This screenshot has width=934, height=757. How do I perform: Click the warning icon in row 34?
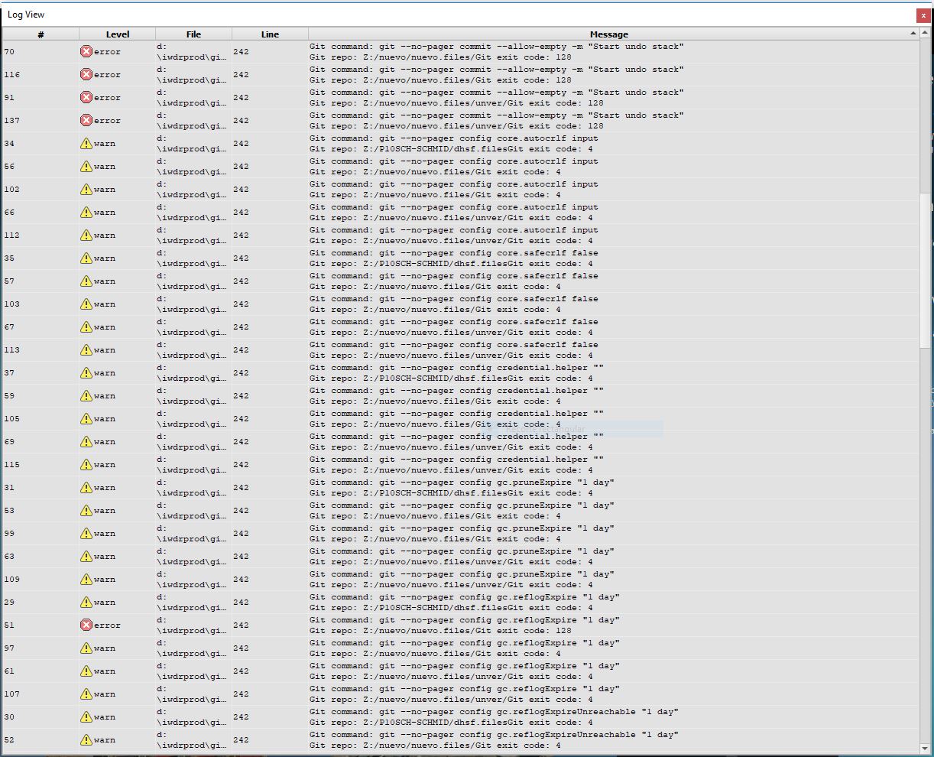click(x=86, y=144)
